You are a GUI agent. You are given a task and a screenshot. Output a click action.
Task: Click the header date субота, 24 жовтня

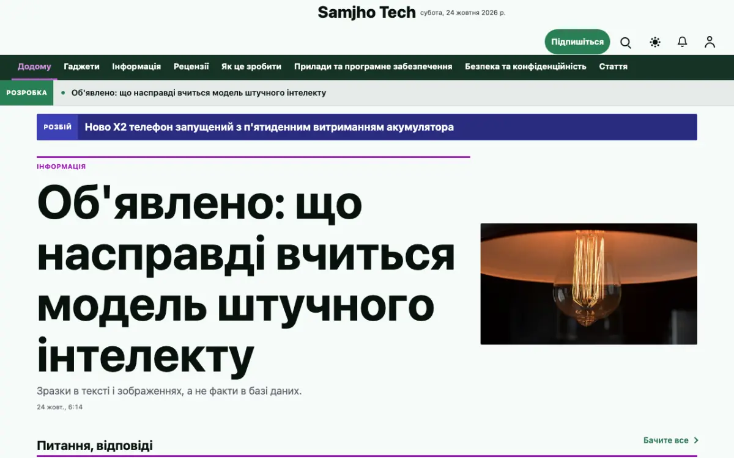(463, 12)
